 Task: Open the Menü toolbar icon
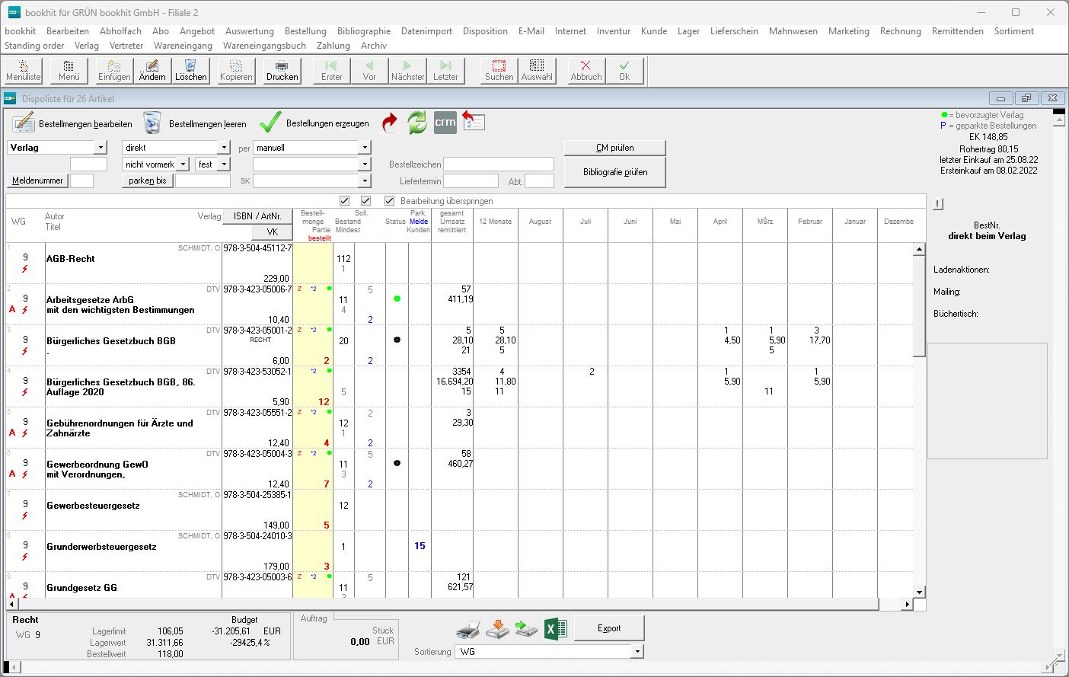pyautogui.click(x=69, y=70)
